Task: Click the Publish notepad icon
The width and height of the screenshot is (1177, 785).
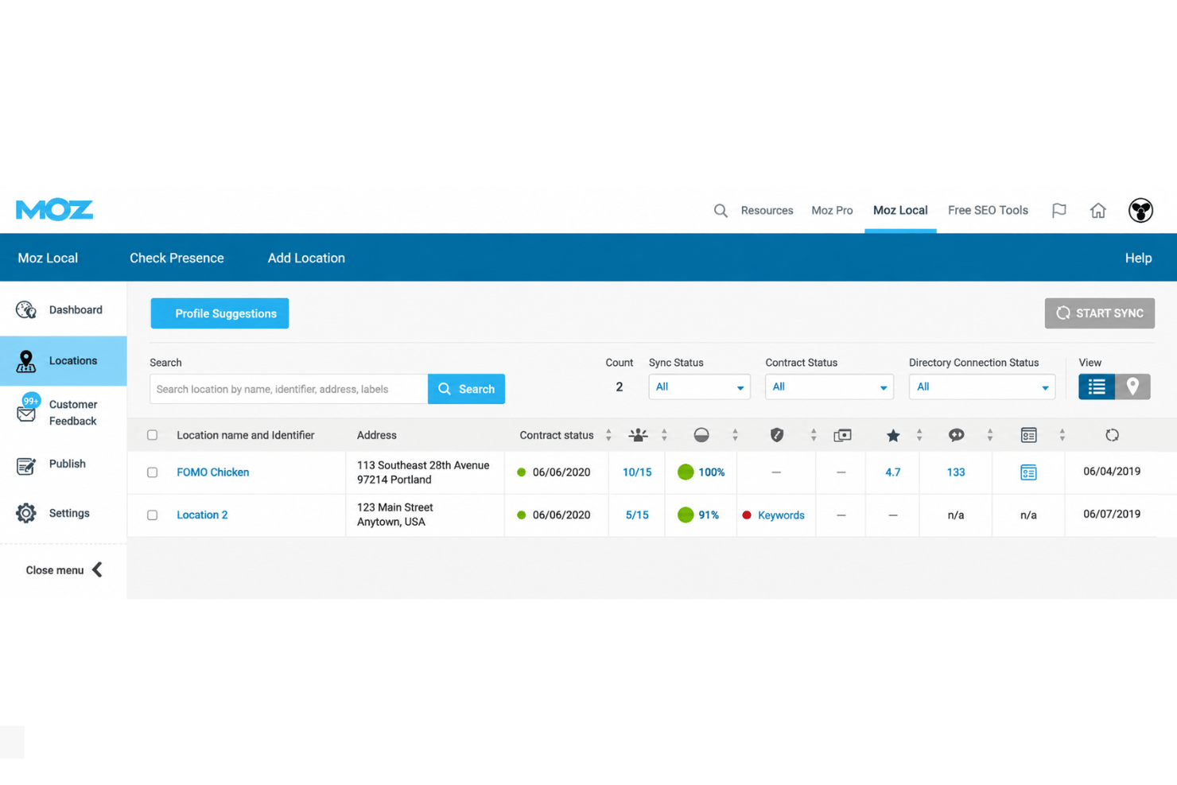Action: [x=26, y=464]
